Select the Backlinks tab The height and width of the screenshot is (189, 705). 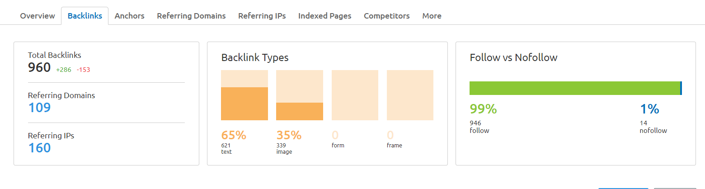point(85,16)
